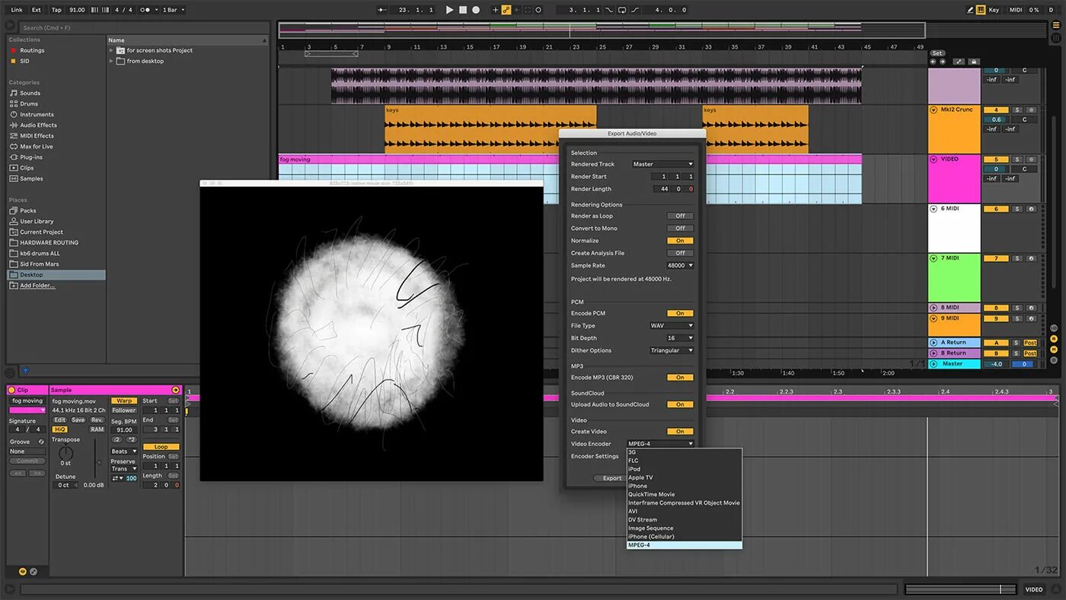Expand the 'for screen shots Project' folder
The width and height of the screenshot is (1066, 600).
pos(111,50)
